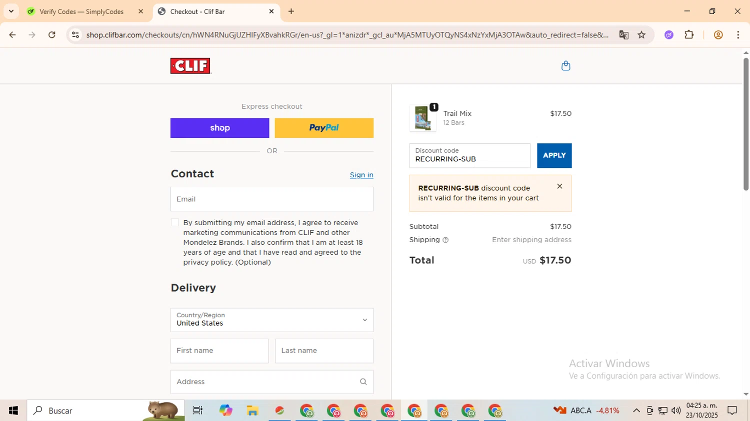Click the network tray icon
The image size is (750, 421).
click(x=663, y=411)
